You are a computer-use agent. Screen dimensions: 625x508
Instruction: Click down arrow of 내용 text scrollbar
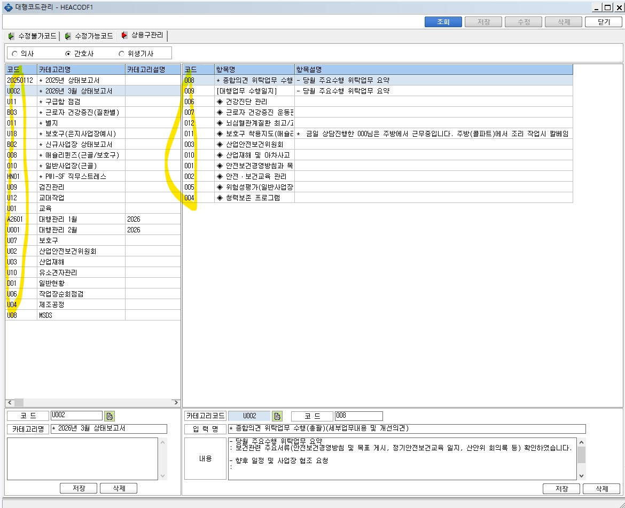click(582, 476)
